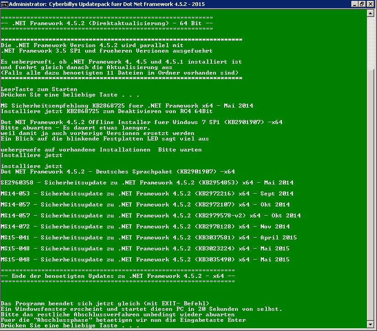Click line 'ueberpruefe auf vorhandene Installationen Bitte warten'

pyautogui.click(x=101, y=150)
